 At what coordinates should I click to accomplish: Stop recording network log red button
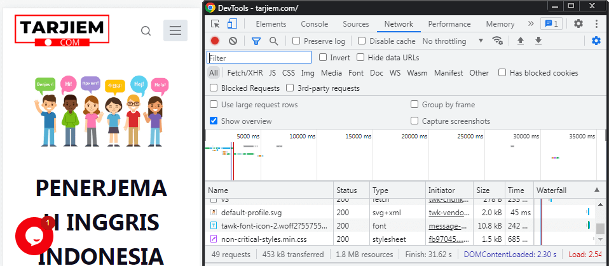tap(215, 41)
